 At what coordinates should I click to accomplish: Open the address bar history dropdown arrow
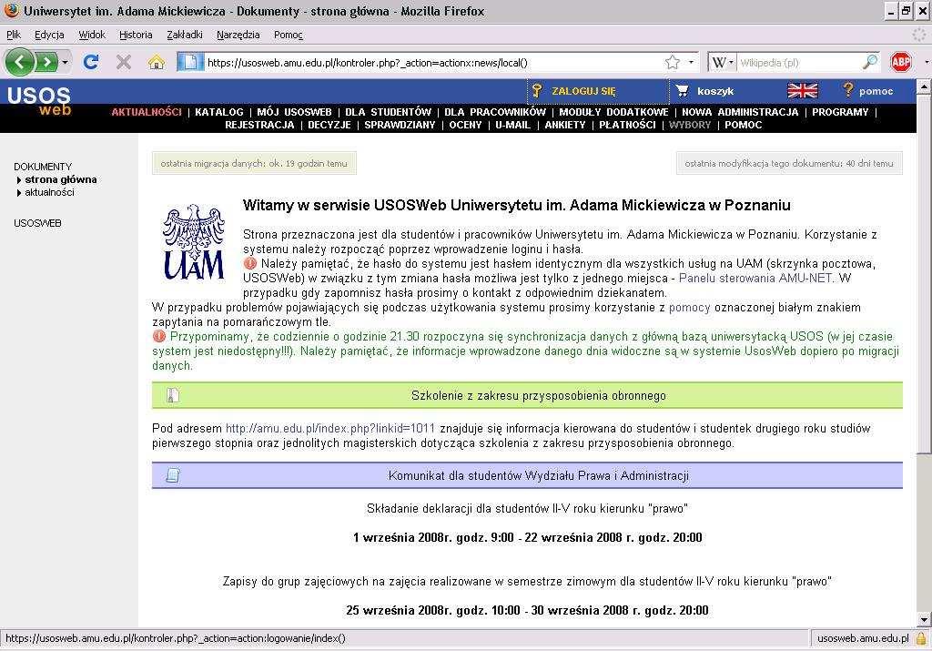691,62
